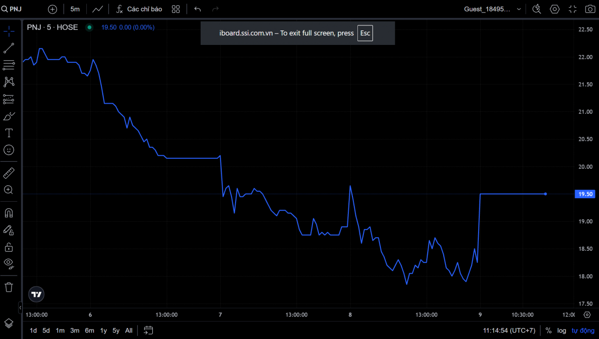
Task: Activate the ruler measure tool
Action: (9, 173)
